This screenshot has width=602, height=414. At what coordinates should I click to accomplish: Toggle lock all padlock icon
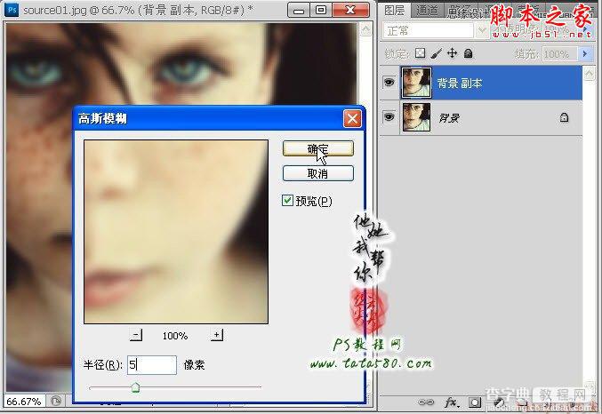coord(468,53)
